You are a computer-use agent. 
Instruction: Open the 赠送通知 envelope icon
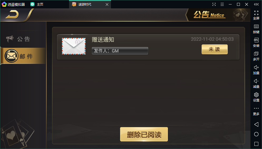pos(74,46)
